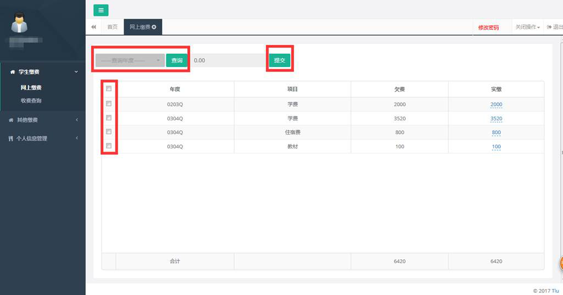Click the icon beside 个人信息管理

tap(11, 138)
